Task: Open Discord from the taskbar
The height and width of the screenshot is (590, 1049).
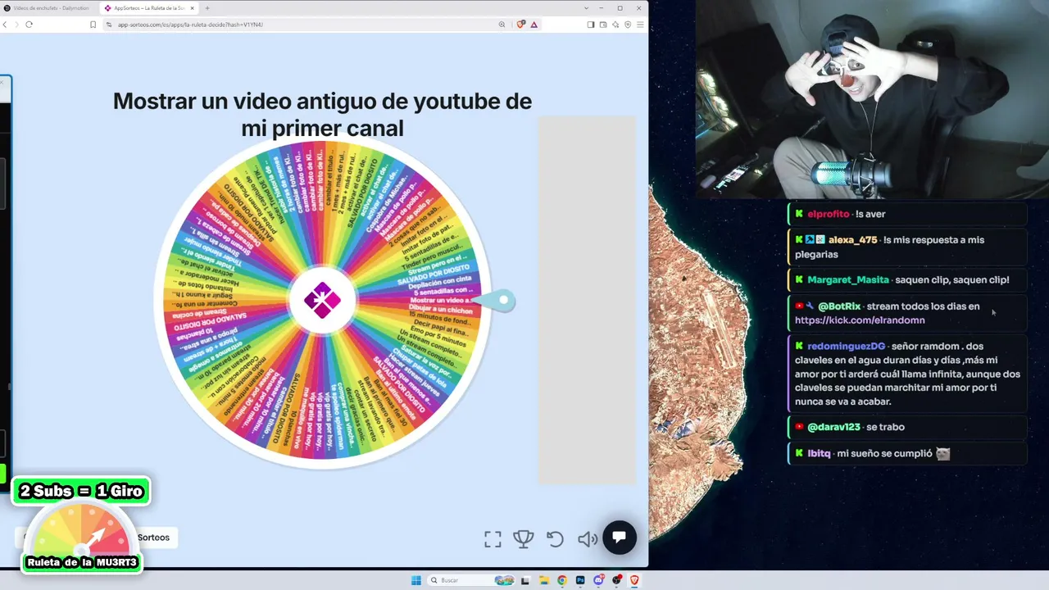Action: 598,580
